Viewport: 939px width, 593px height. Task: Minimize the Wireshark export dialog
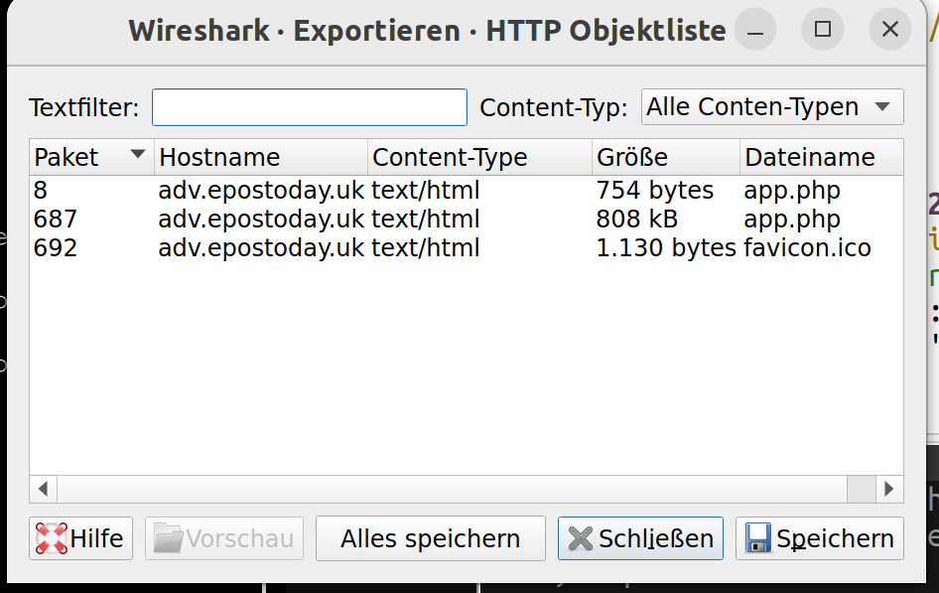point(757,30)
